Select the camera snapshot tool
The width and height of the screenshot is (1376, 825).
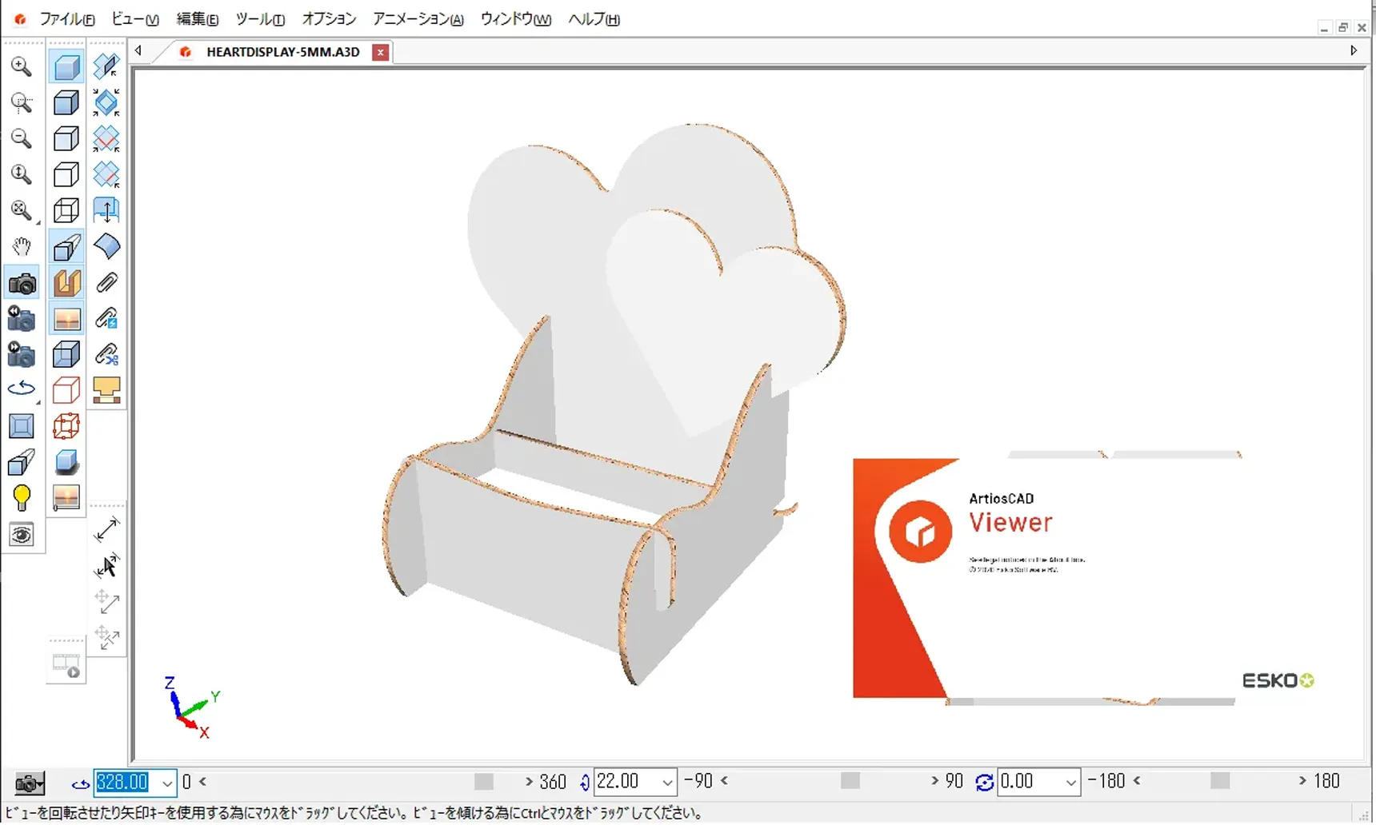(x=22, y=282)
